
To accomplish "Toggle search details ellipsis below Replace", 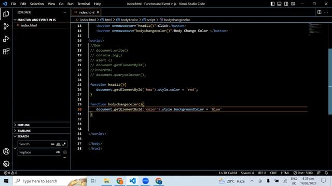I will (x=64, y=158).
